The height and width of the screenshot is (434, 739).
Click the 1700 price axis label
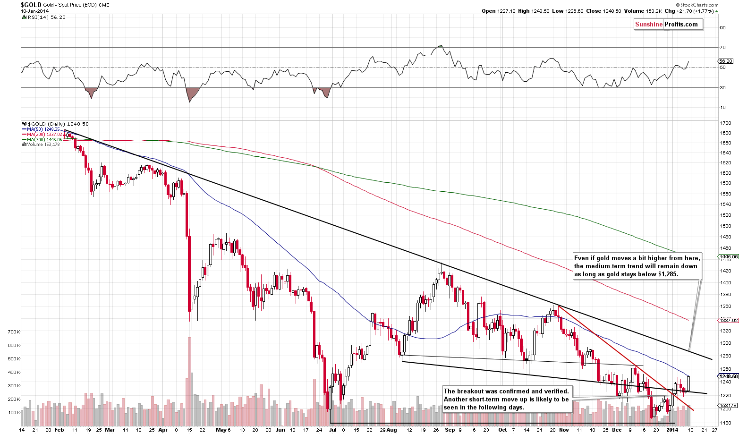[726, 123]
